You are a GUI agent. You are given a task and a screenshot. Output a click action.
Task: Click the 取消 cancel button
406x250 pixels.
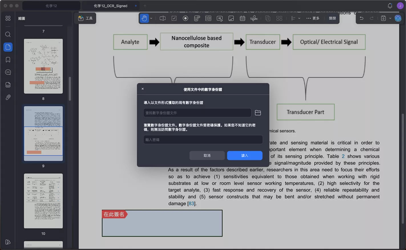207,156
